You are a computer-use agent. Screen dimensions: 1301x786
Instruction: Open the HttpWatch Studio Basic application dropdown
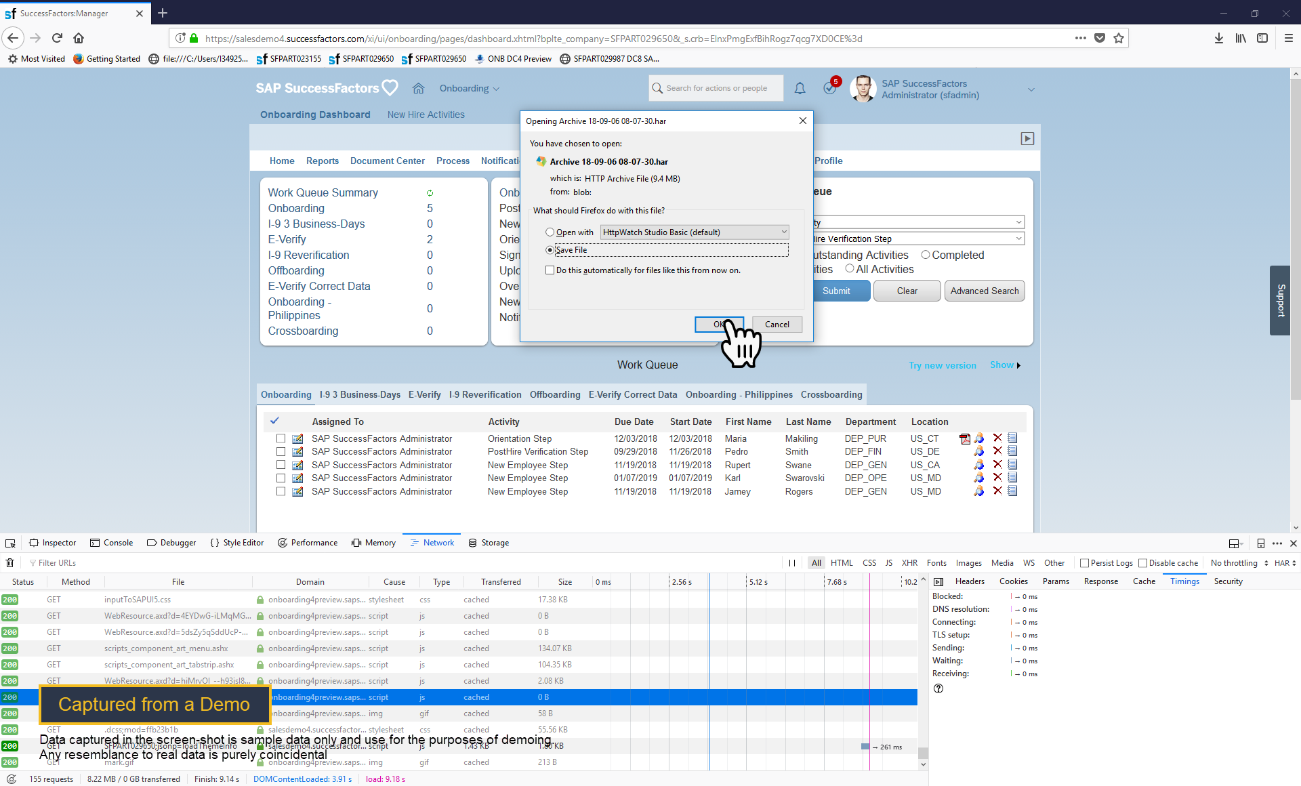pyautogui.click(x=695, y=232)
